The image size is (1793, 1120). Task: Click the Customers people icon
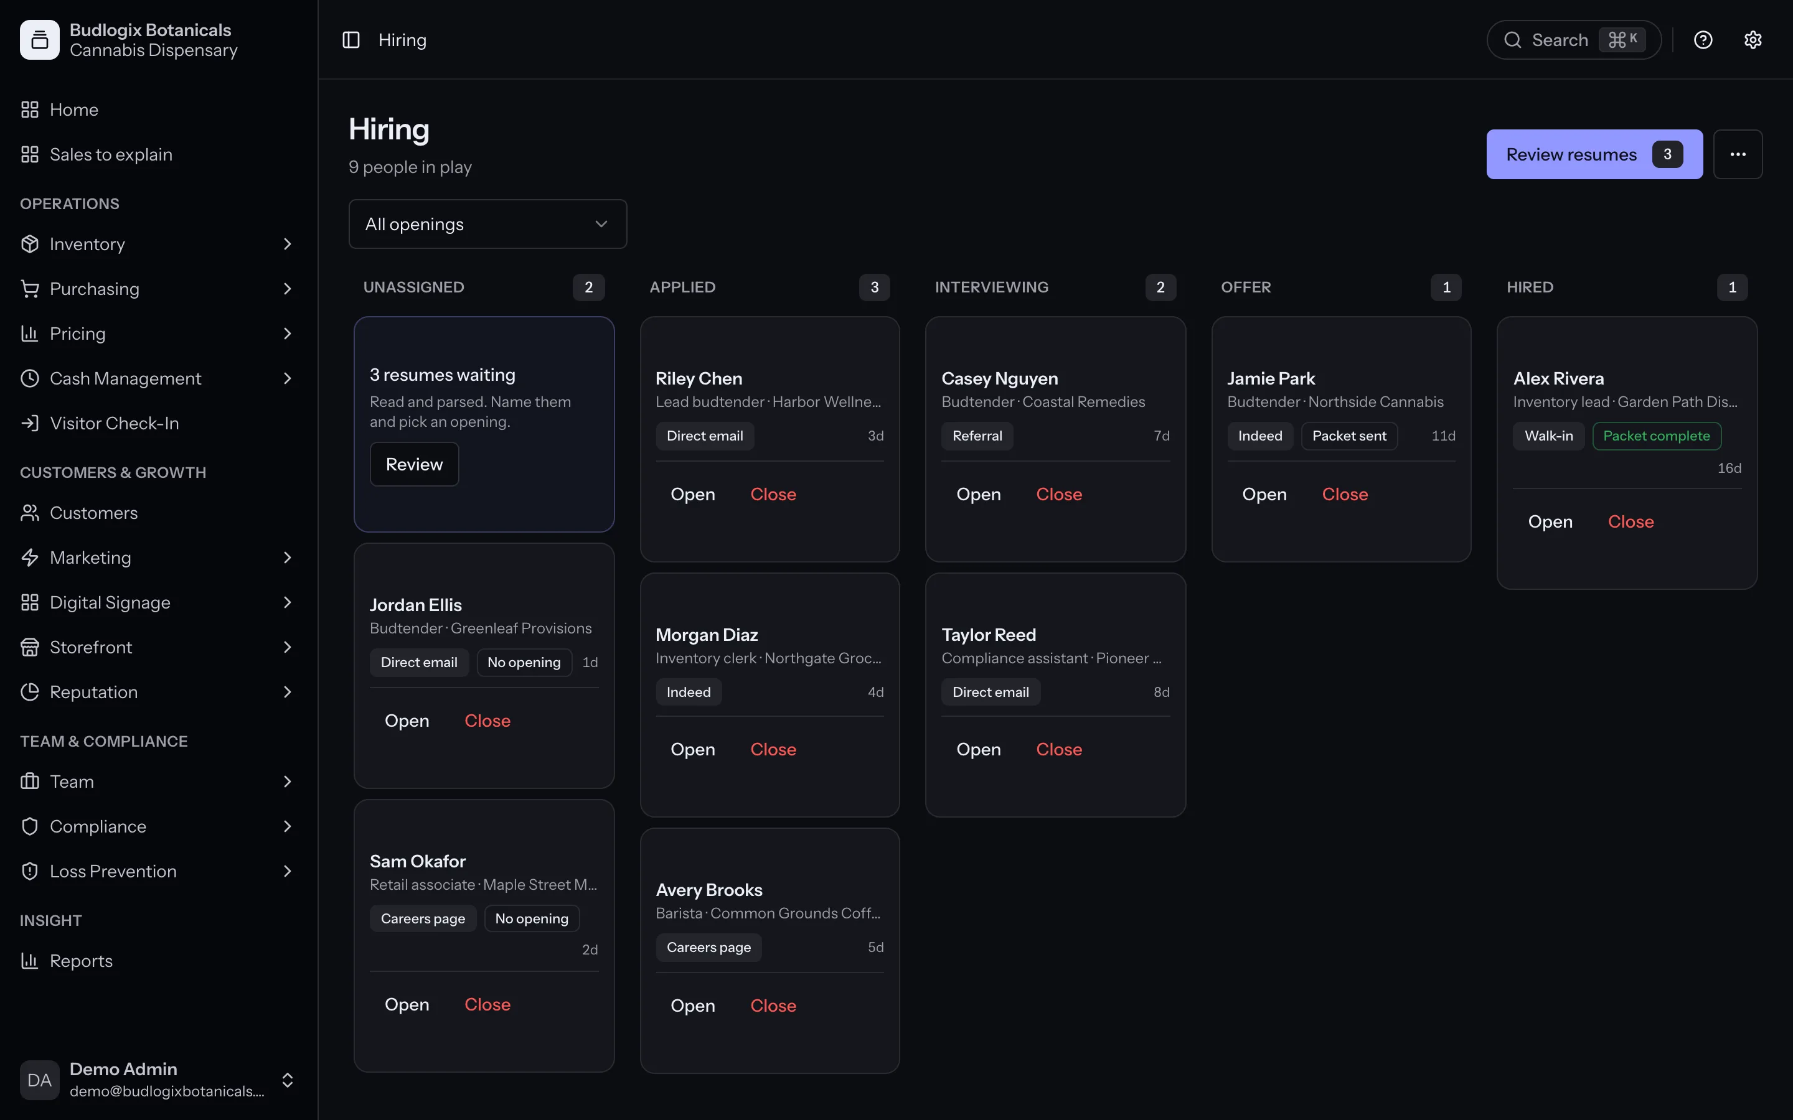tap(30, 513)
